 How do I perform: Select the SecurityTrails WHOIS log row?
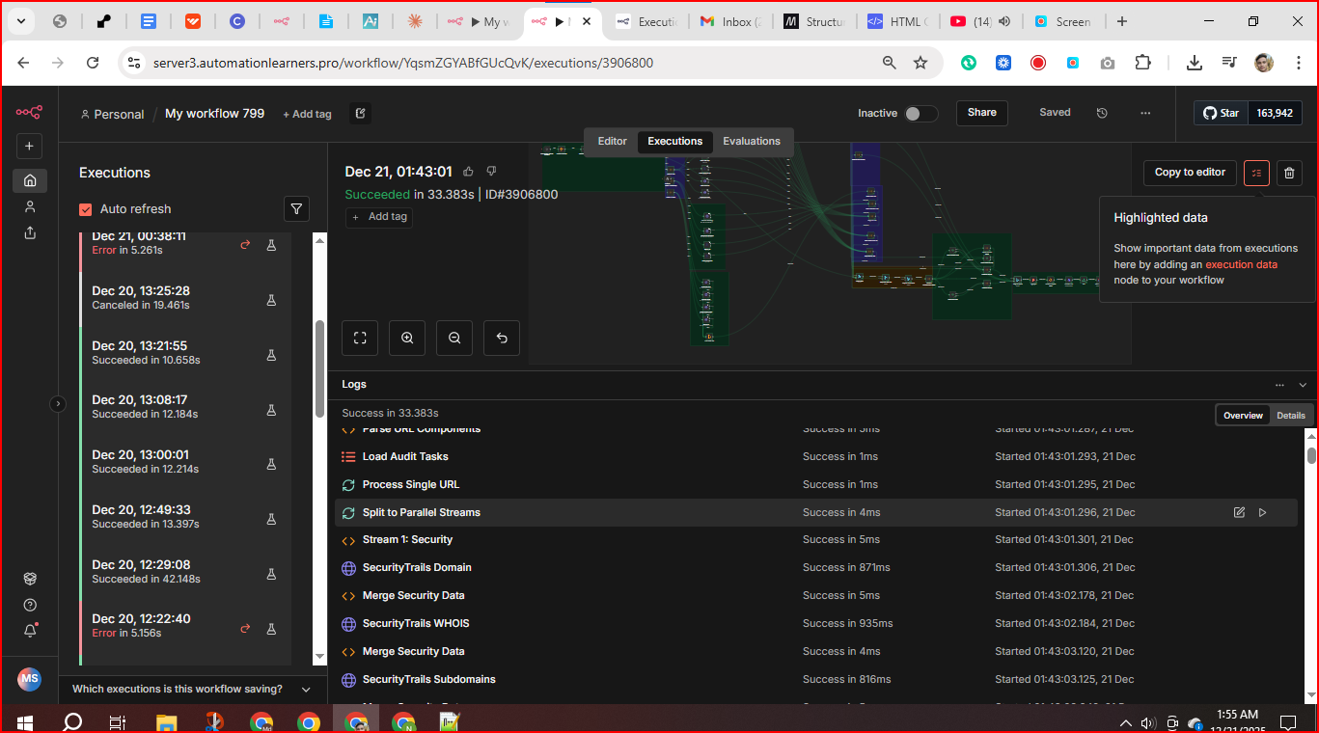[x=815, y=624]
